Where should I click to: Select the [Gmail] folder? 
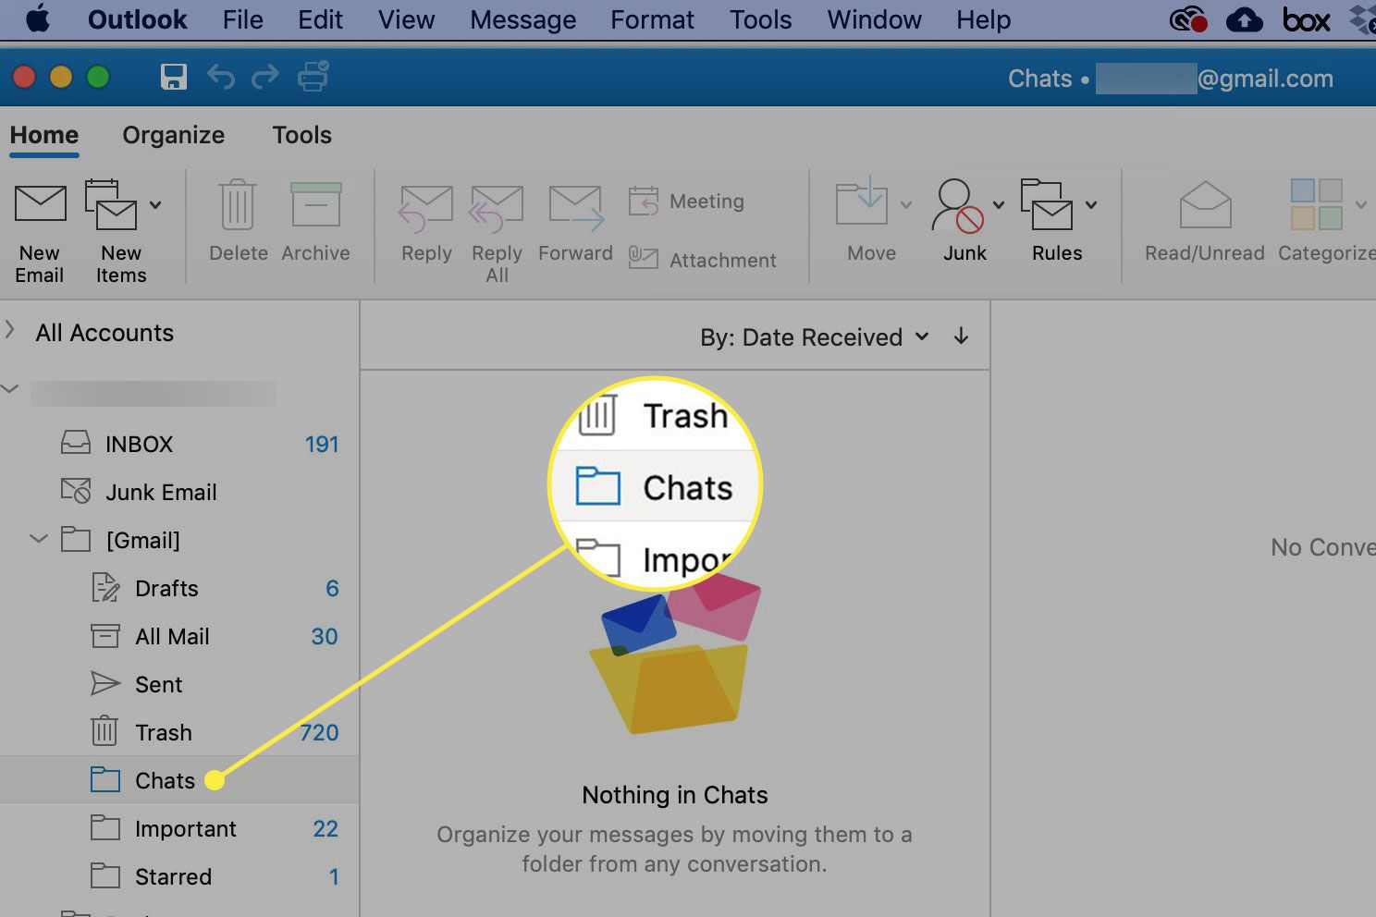click(x=179, y=540)
